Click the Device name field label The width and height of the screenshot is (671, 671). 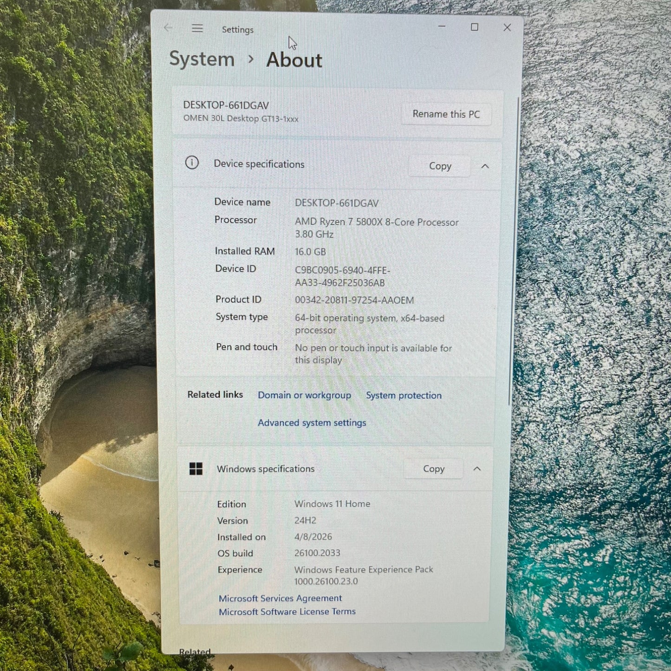(242, 202)
